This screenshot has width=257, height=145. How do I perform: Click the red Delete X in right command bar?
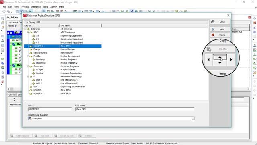(x=255, y=23)
